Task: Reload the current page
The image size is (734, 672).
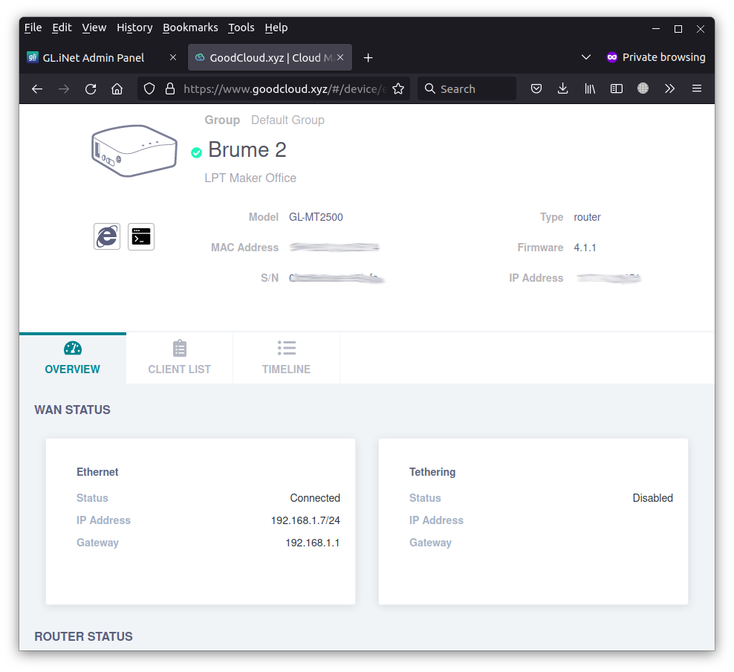Action: pyautogui.click(x=91, y=89)
